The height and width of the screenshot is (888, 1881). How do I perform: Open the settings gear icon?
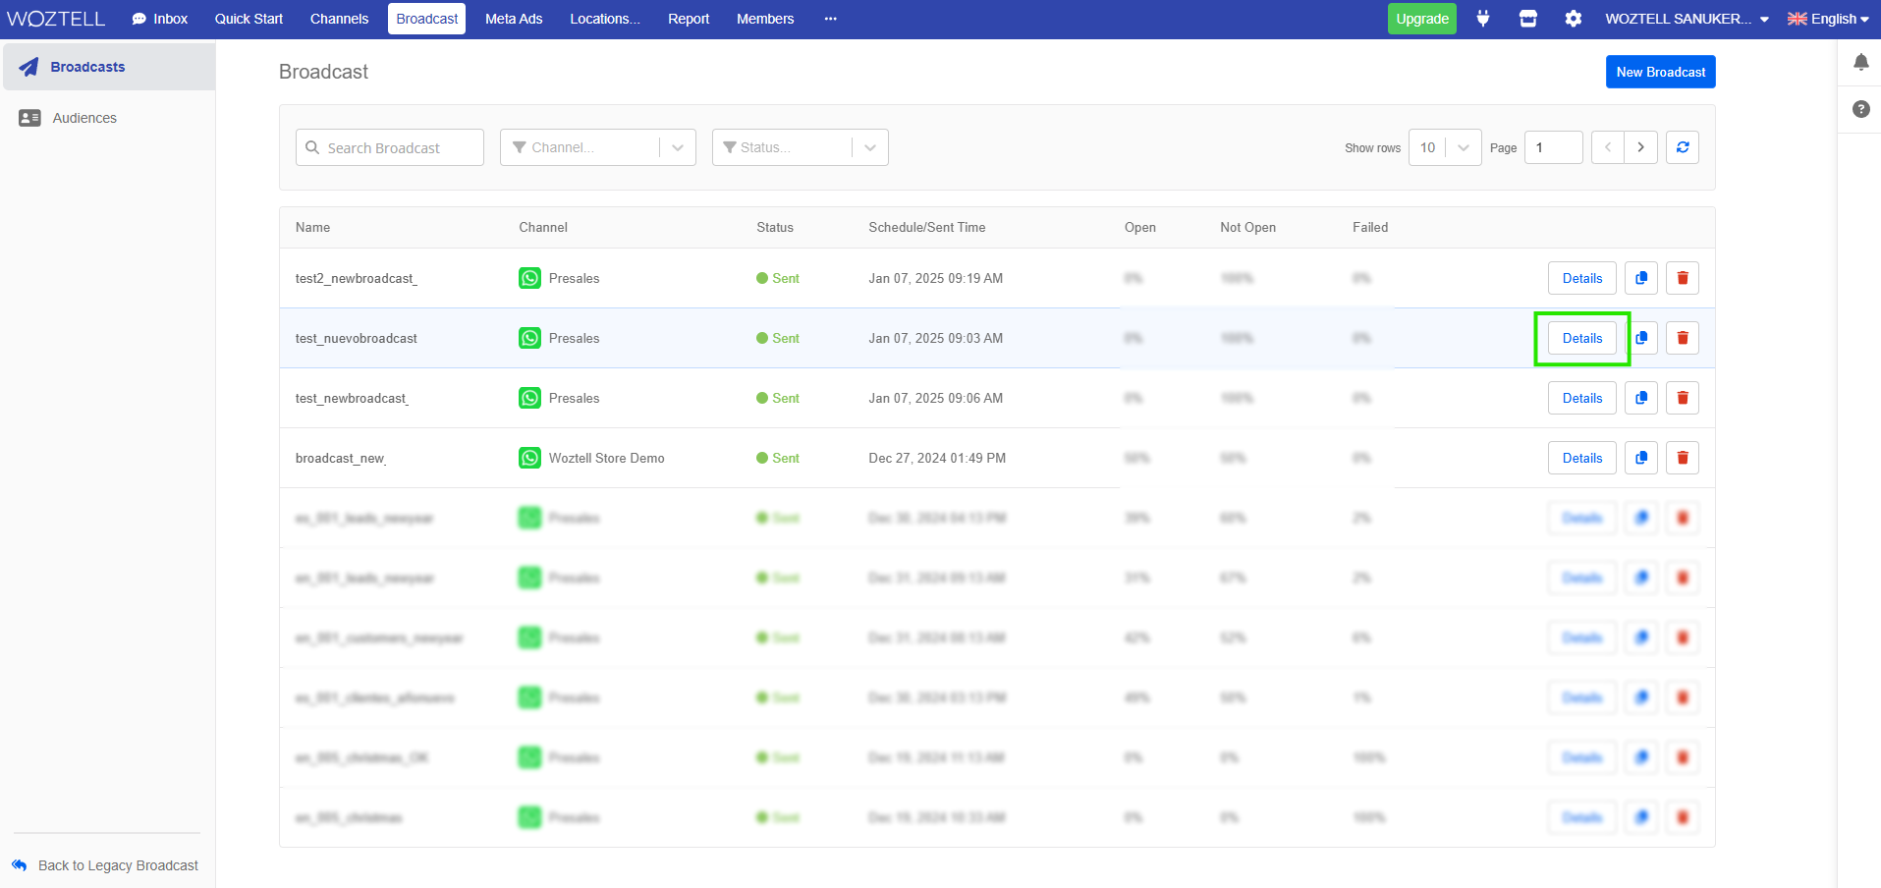point(1573,19)
